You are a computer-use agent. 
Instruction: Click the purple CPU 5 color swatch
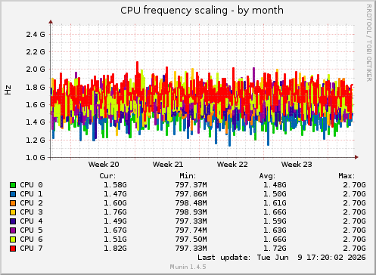point(13,230)
